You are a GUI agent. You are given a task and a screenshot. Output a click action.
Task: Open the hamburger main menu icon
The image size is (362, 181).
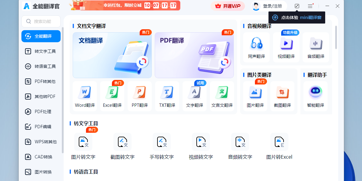[x=310, y=6]
